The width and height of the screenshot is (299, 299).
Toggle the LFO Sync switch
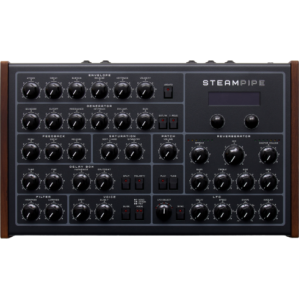click(x=180, y=214)
